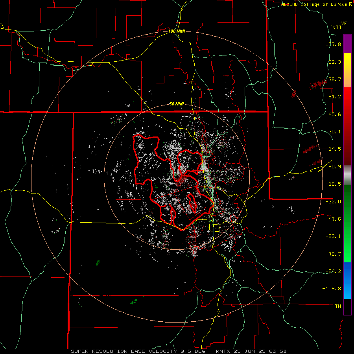Click the purple segment of color bar
Image resolution: width=354 pixels, height=354 pixels.
(347, 44)
